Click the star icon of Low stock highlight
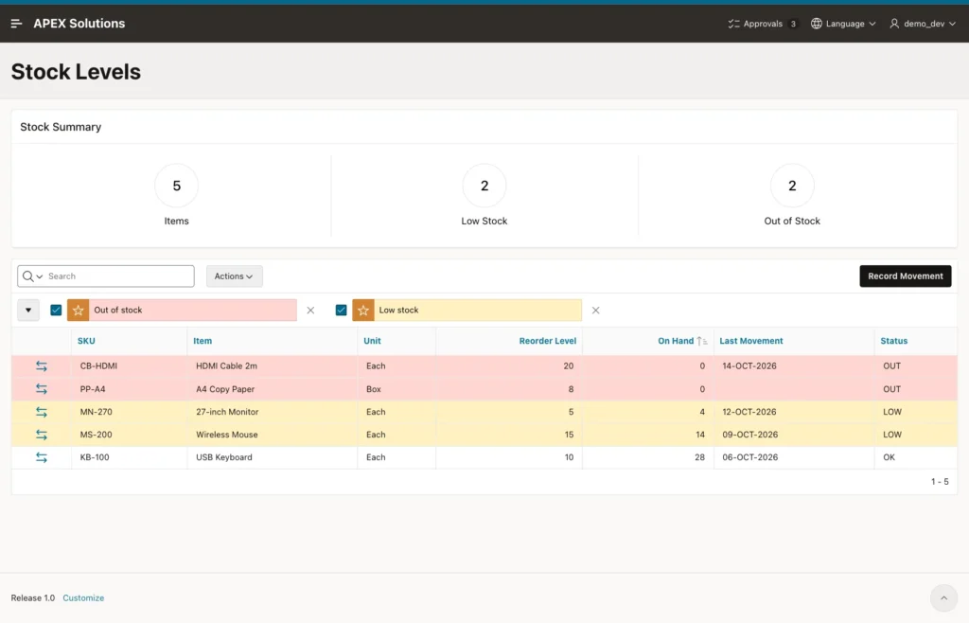The image size is (969, 623). (x=363, y=311)
